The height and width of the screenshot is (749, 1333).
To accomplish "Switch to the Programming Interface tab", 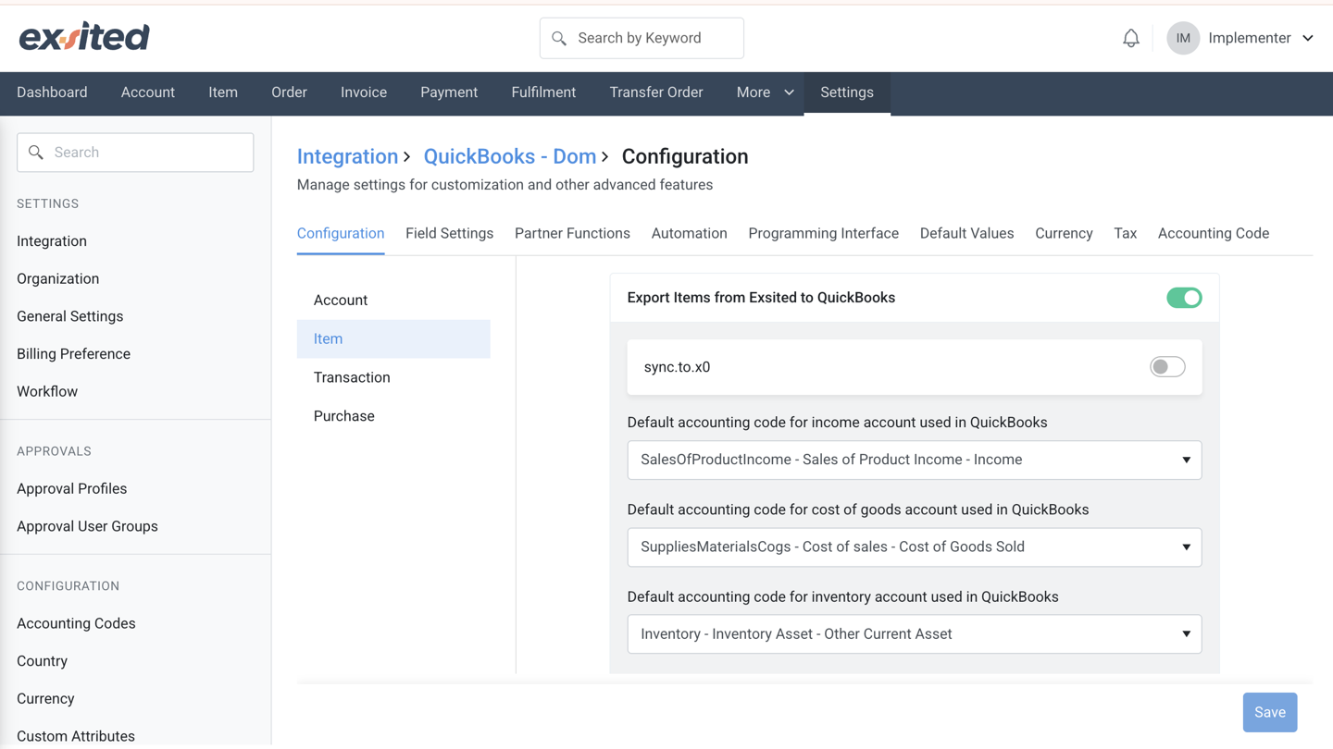I will tap(824, 233).
